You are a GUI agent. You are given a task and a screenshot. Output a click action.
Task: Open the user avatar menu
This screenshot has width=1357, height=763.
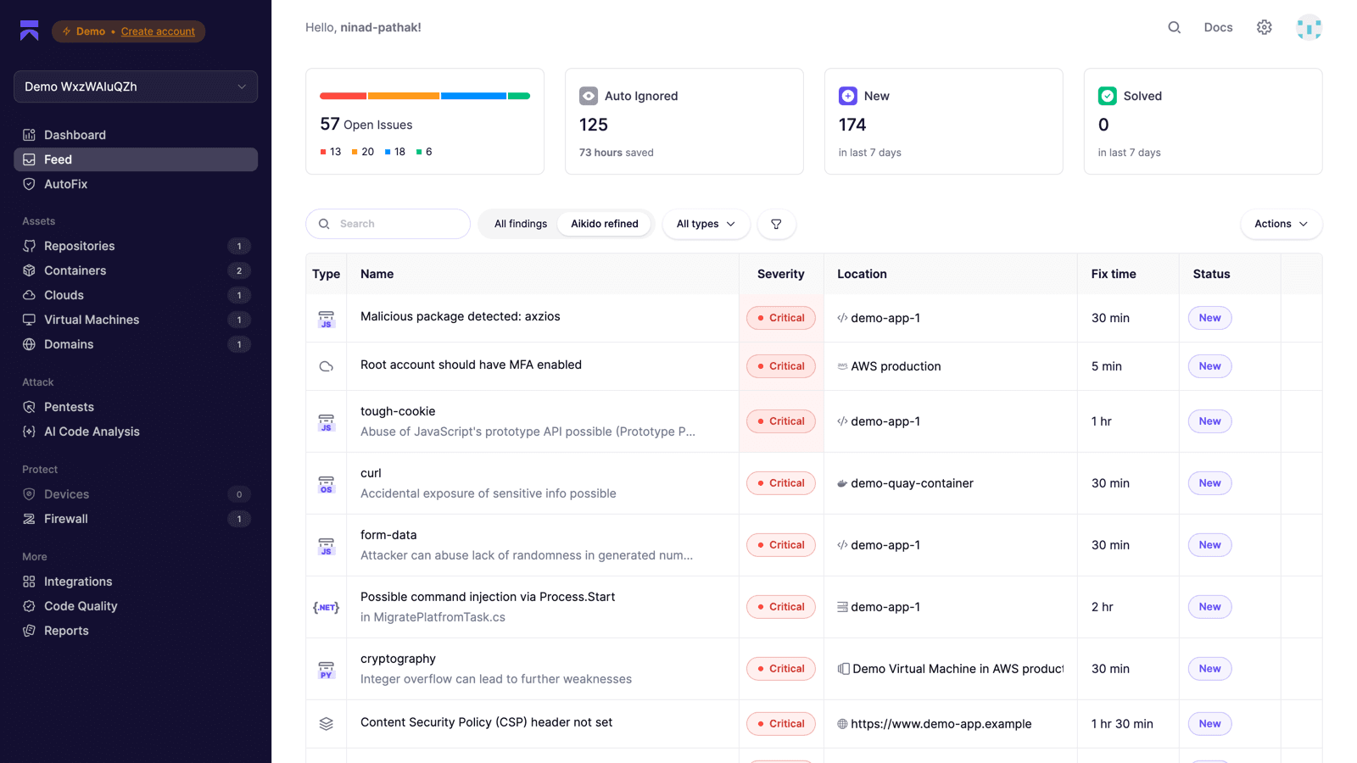click(1309, 27)
